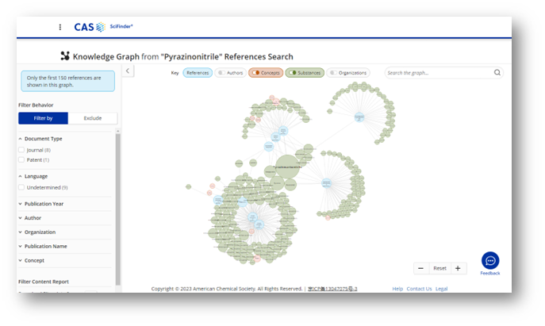Reset the graph zoom level
This screenshot has height=326, width=545.
[x=439, y=268]
